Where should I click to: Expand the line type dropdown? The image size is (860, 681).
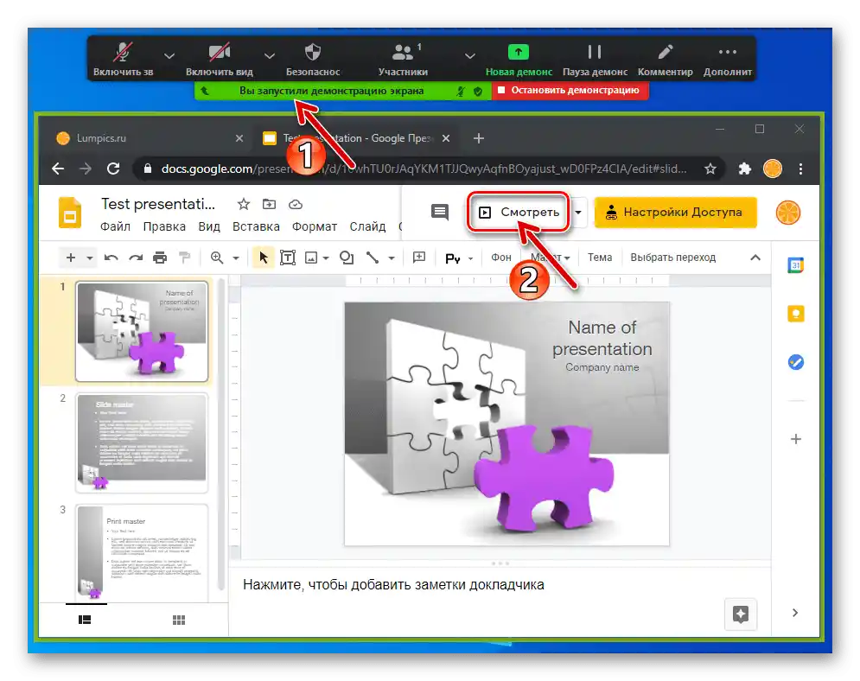[392, 258]
